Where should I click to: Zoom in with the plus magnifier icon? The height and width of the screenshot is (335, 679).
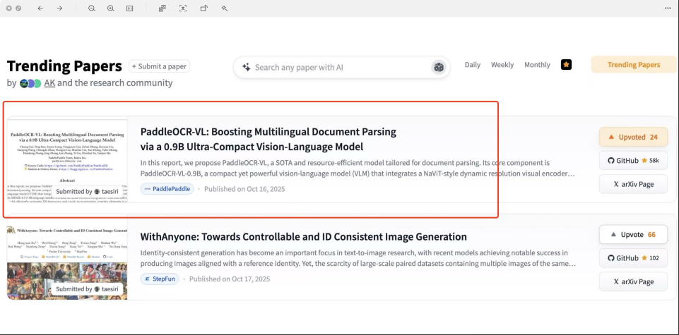point(110,8)
